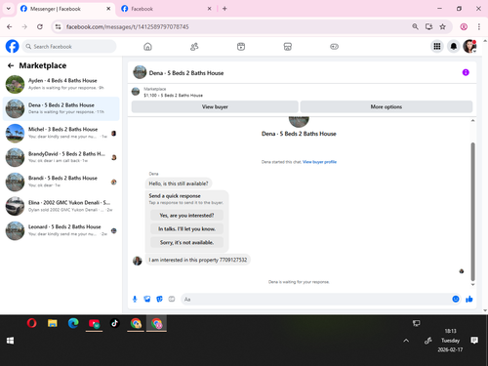This screenshot has width=488, height=366.
Task: Select chat Dena - 5 Beds 2 Baths House
Action: 61,108
